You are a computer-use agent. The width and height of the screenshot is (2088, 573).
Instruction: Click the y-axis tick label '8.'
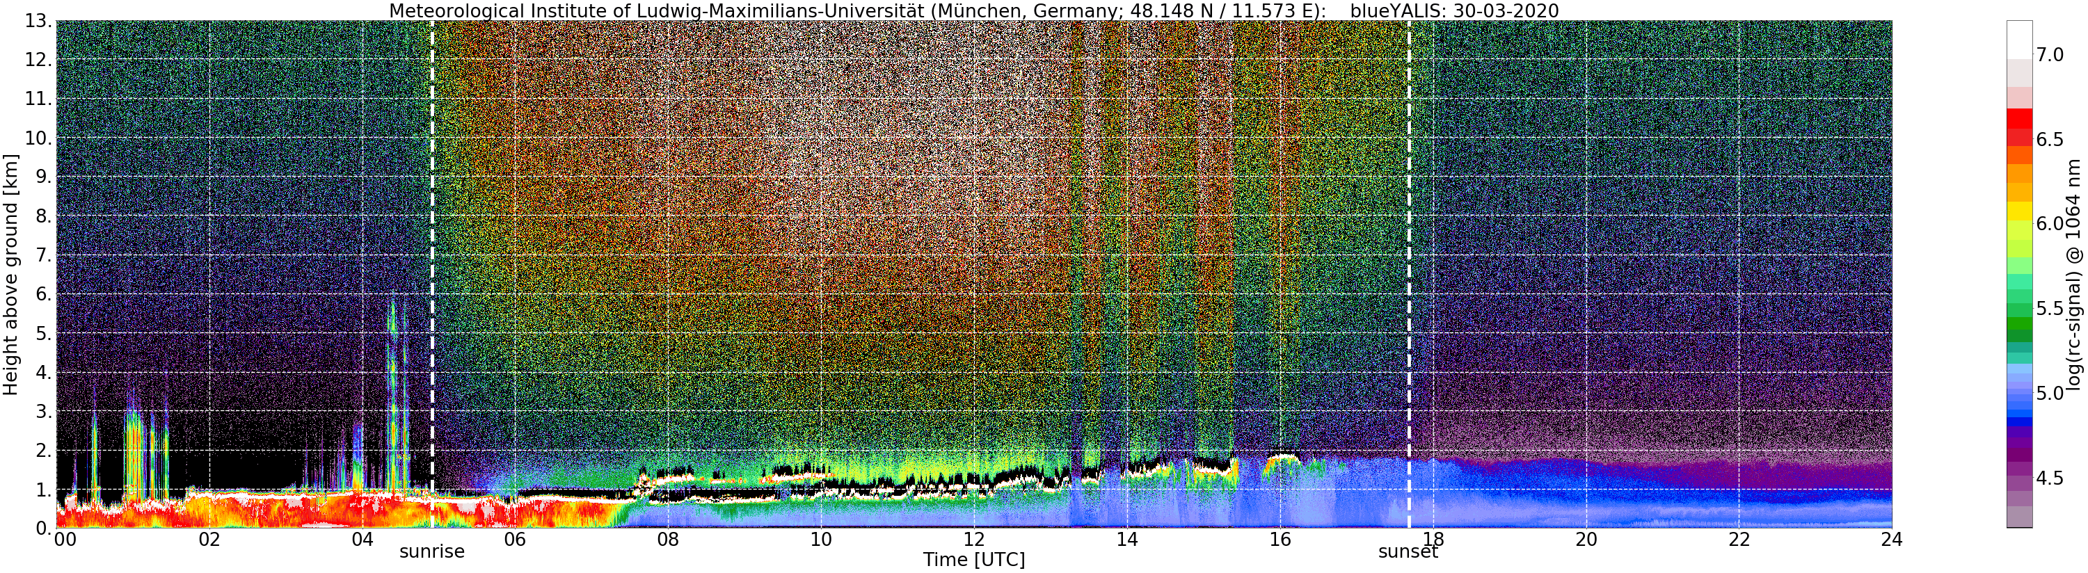44,216
